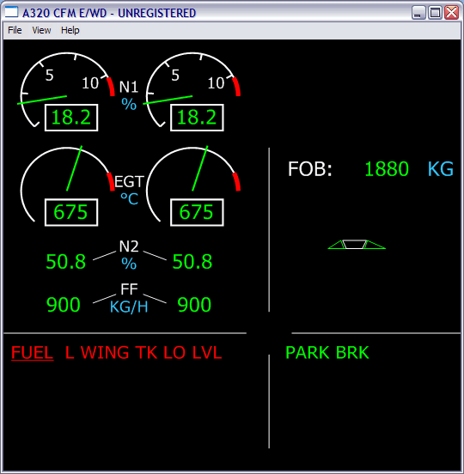Click the right engine EGT value 675

197,212
